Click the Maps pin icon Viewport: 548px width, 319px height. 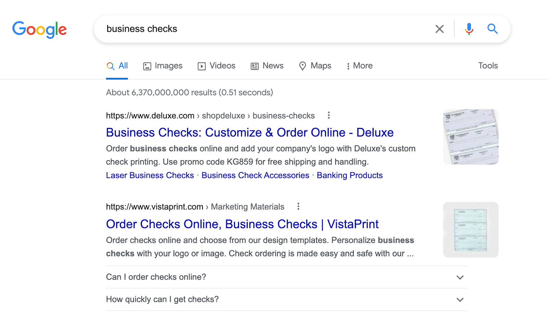tap(303, 66)
